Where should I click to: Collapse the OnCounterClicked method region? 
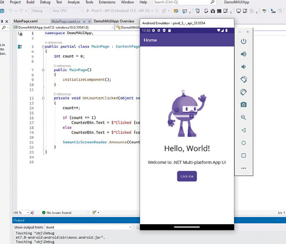tap(43, 98)
